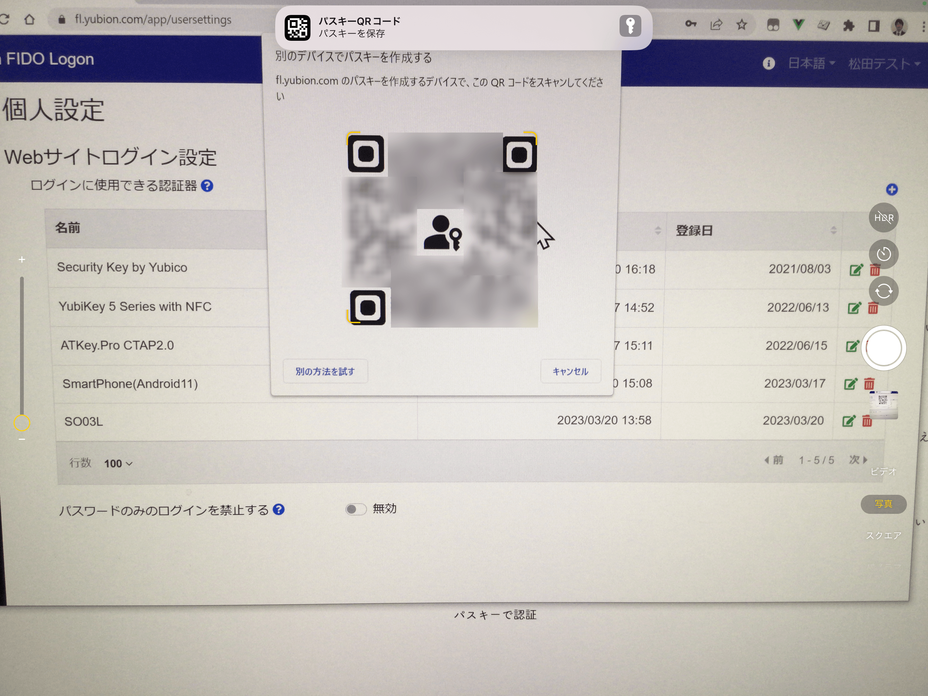
Task: Edit the ATKey.Pro CTAP2.0 entry
Action: 852,346
